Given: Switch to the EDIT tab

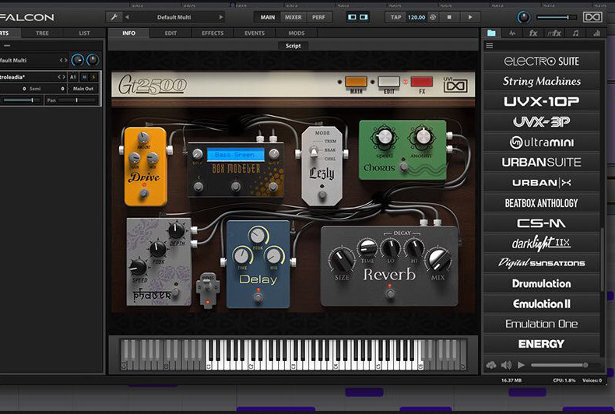Looking at the screenshot, I should point(170,33).
